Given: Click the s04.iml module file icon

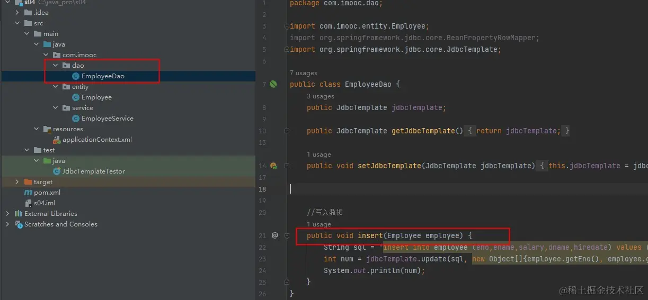Looking at the screenshot, I should click(x=29, y=203).
